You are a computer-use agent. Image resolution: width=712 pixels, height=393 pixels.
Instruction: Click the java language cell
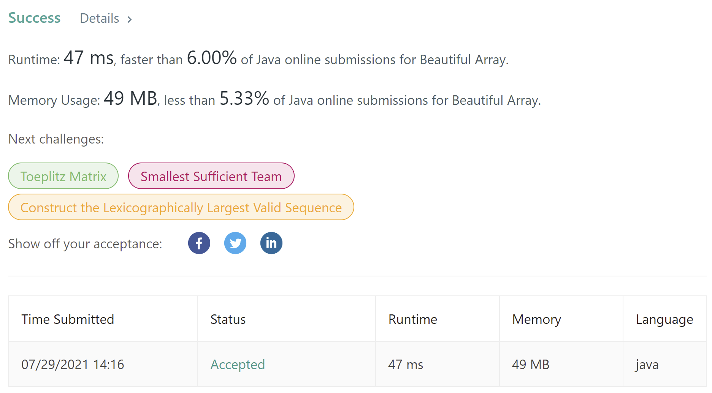pyautogui.click(x=647, y=365)
